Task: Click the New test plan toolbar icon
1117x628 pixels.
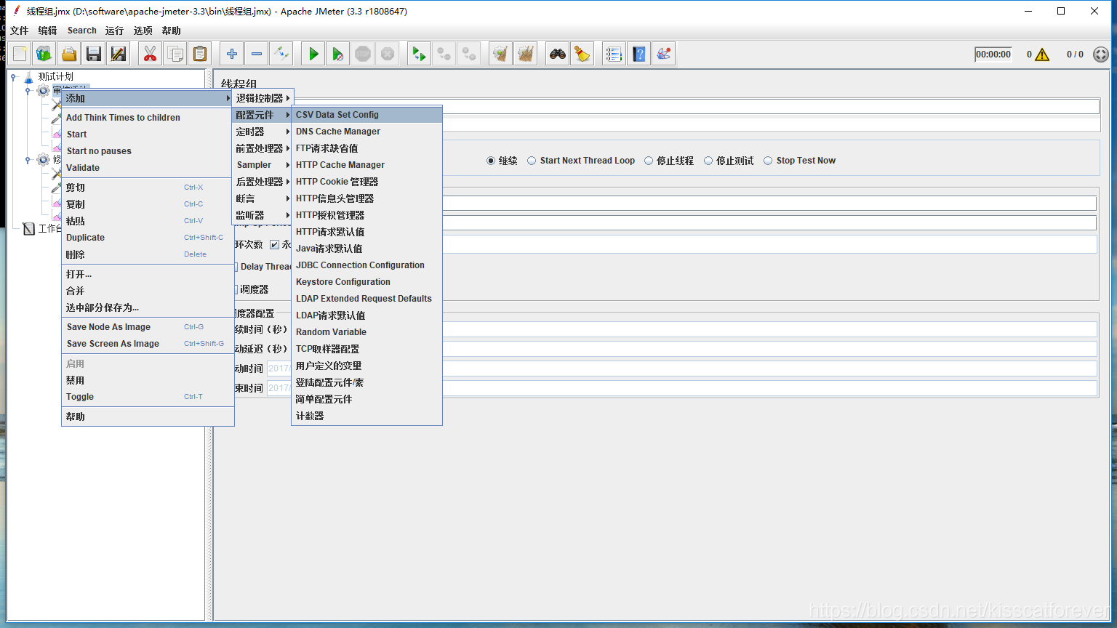Action: coord(20,54)
